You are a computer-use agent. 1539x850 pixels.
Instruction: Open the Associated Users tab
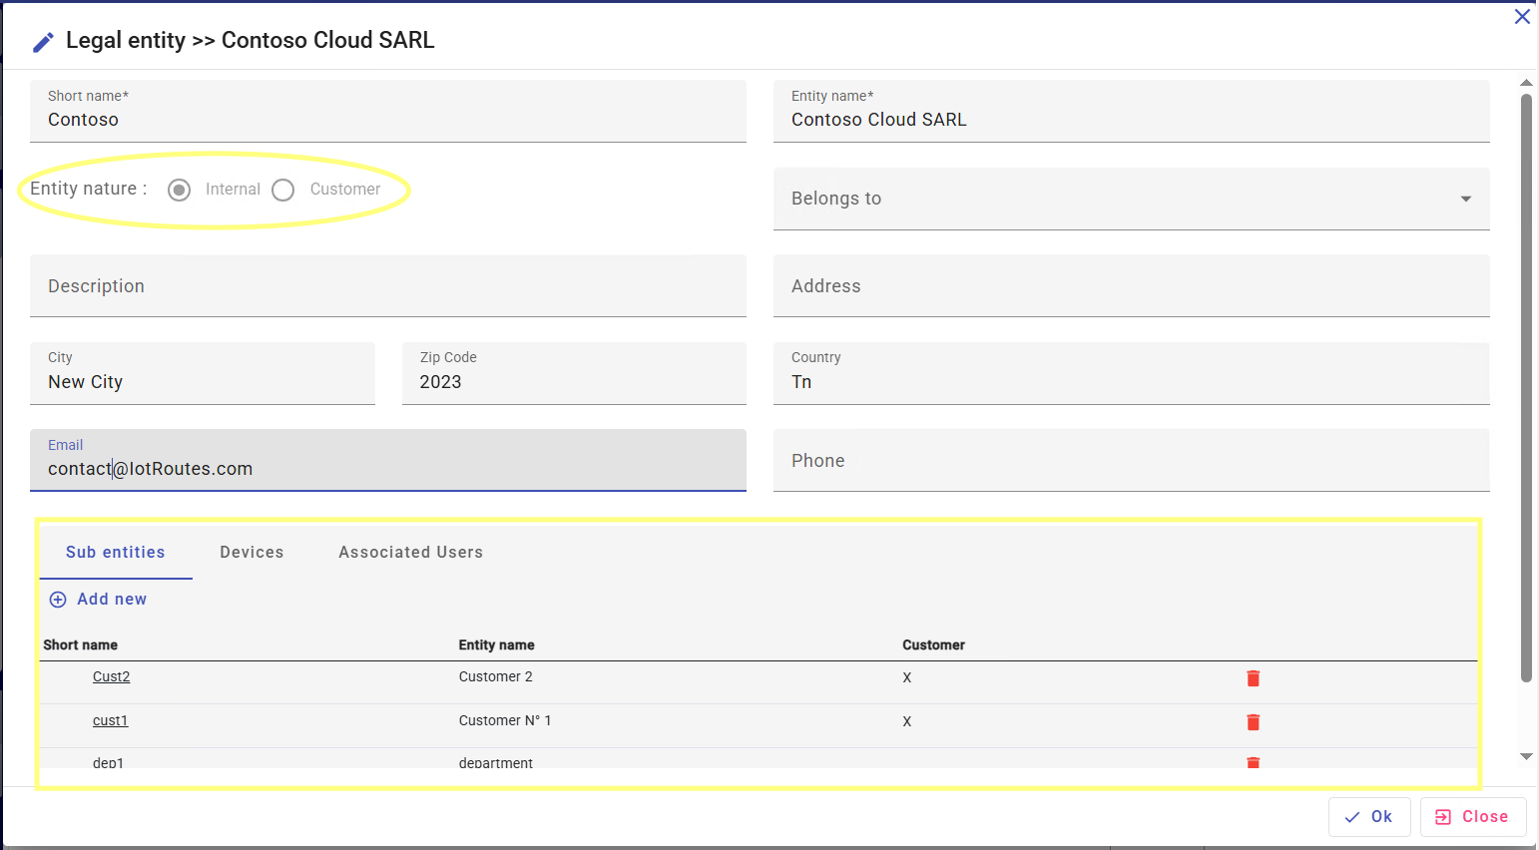pyautogui.click(x=410, y=553)
